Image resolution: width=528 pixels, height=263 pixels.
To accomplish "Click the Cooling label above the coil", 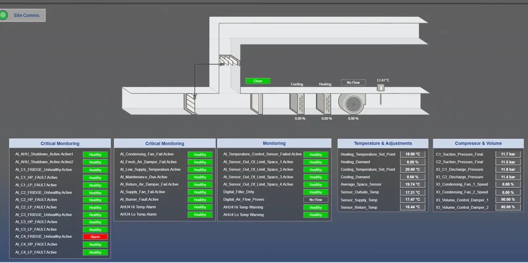I will [x=297, y=84].
